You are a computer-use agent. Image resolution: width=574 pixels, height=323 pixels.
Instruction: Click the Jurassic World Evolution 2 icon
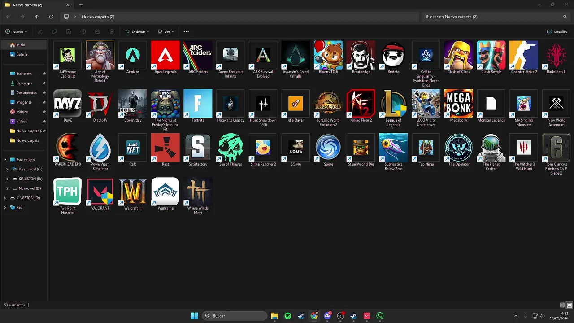coord(328,104)
